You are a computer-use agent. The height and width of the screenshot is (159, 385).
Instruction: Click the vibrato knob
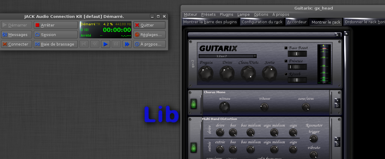(314, 155)
